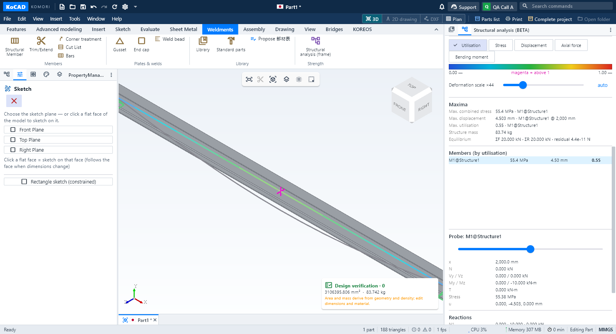
Task: Open the Evaluate ribbon tab
Action: tap(150, 29)
